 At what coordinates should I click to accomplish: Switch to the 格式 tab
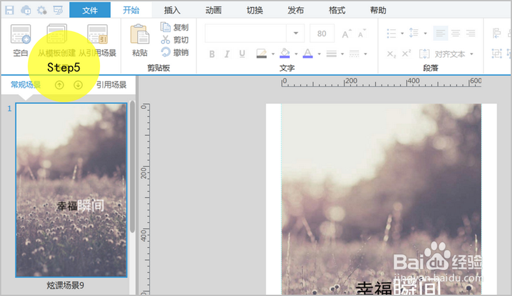[x=337, y=10]
